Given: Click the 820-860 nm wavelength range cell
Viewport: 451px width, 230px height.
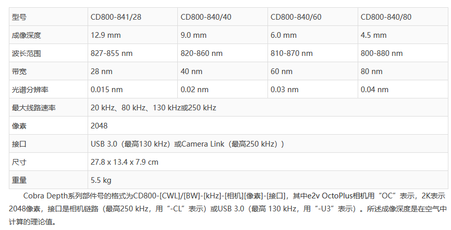Looking at the screenshot, I should click(x=202, y=53).
